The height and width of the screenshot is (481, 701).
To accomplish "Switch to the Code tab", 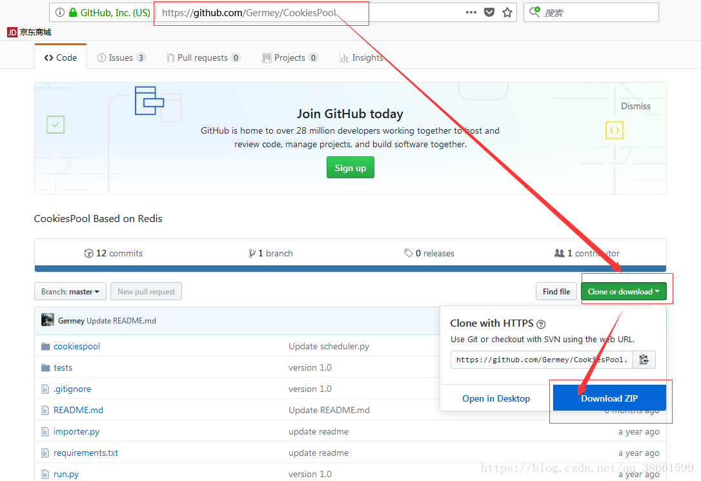I will tap(61, 57).
